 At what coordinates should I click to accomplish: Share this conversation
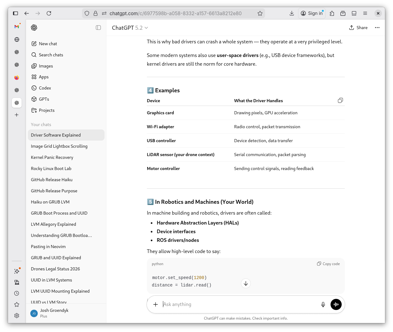point(358,28)
